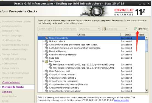Select the Physical Memory row
Screen dimensions: 152x103
(x=91, y=51)
